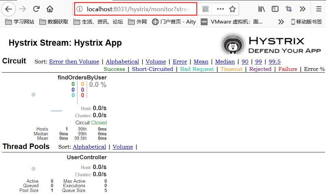The width and height of the screenshot is (326, 195).
Task: Open the QR code icon in address bar
Action: click(x=205, y=9)
